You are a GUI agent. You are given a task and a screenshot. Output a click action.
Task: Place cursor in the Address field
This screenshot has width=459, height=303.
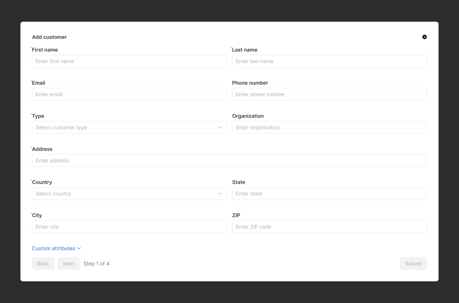click(229, 160)
